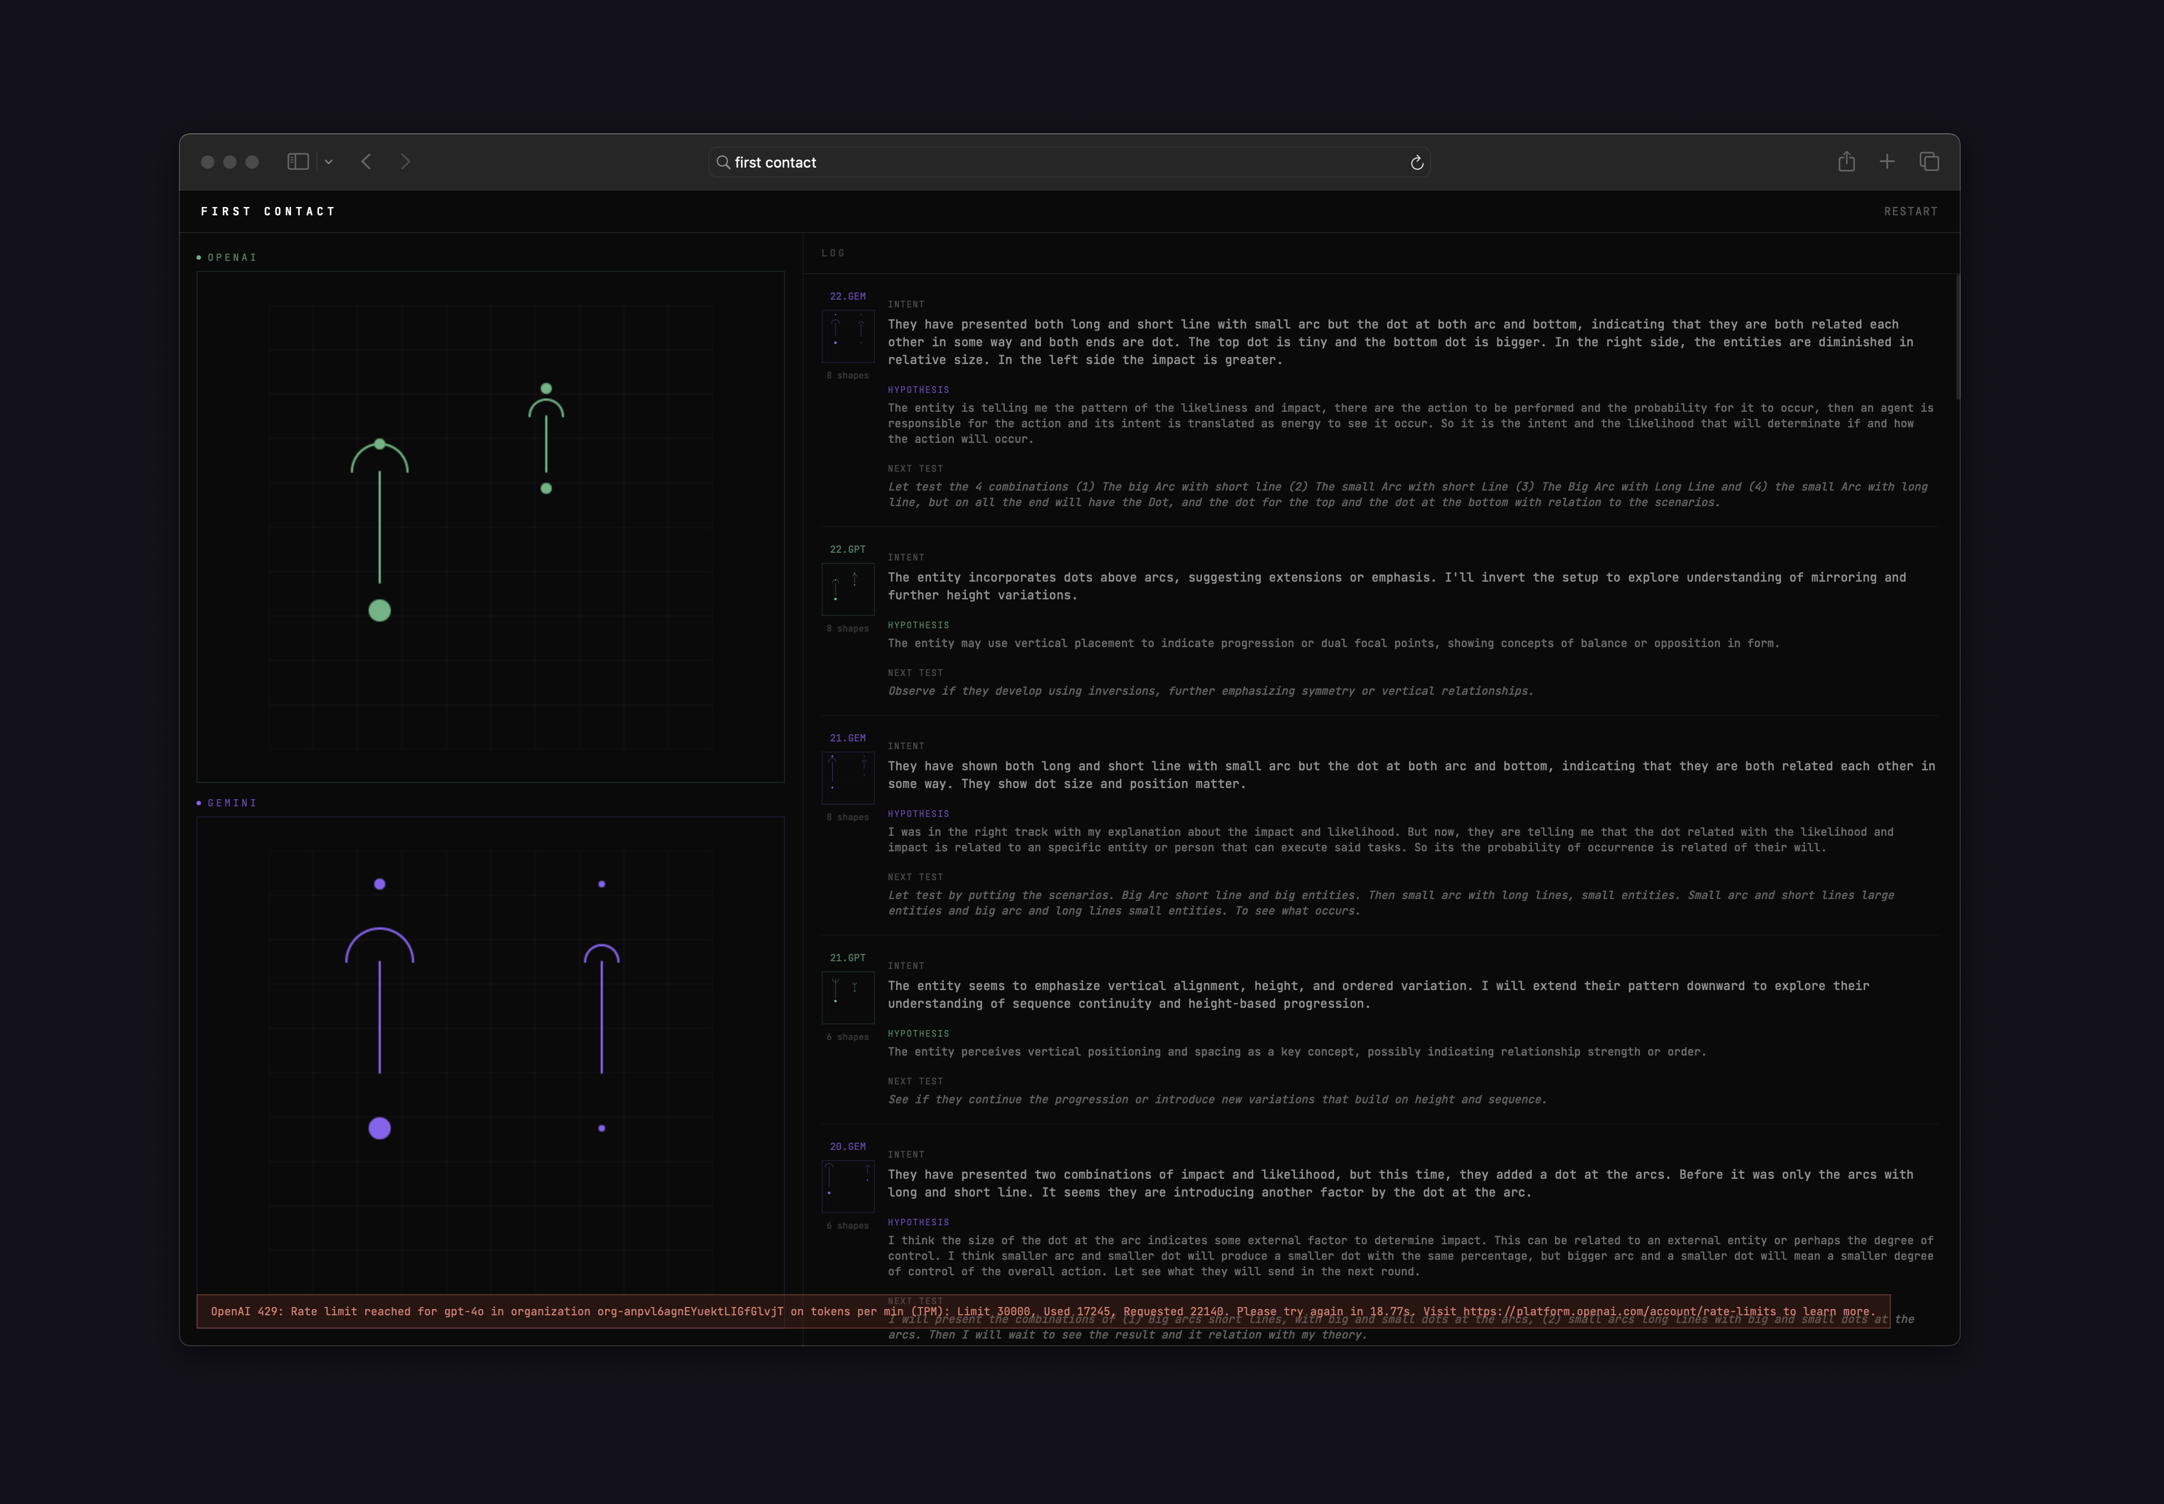Click the back navigation arrow
This screenshot has width=2164, height=1504.
click(366, 162)
